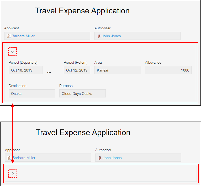Open John Jones link in top form
The image size is (201, 186).
tap(111, 36)
